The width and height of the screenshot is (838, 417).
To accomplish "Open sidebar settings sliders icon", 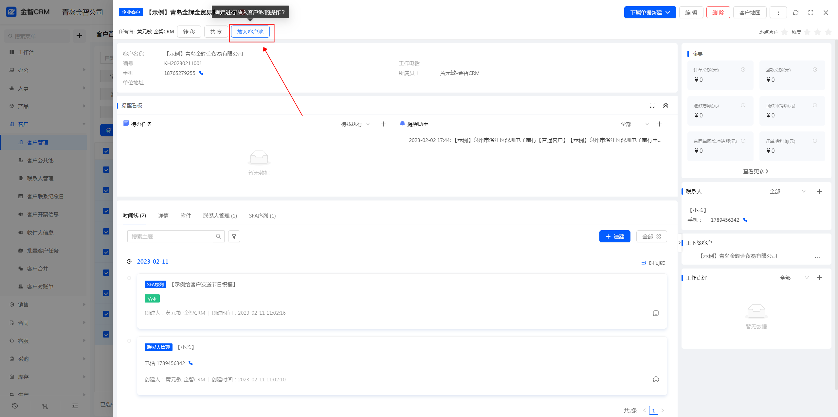I will (45, 406).
